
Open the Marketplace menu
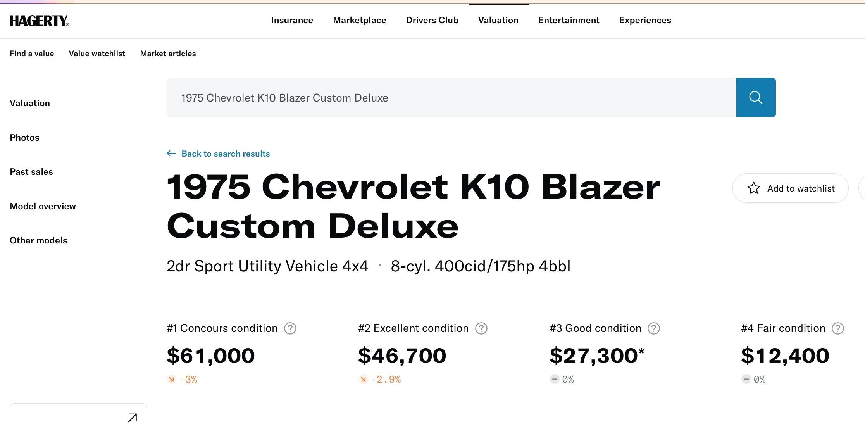[x=359, y=20]
